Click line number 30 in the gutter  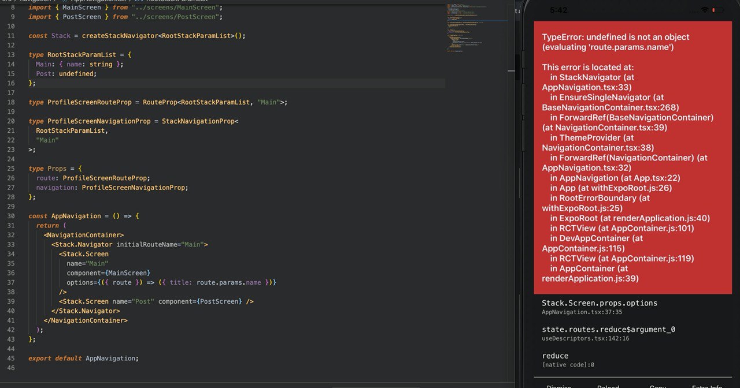(x=11, y=216)
